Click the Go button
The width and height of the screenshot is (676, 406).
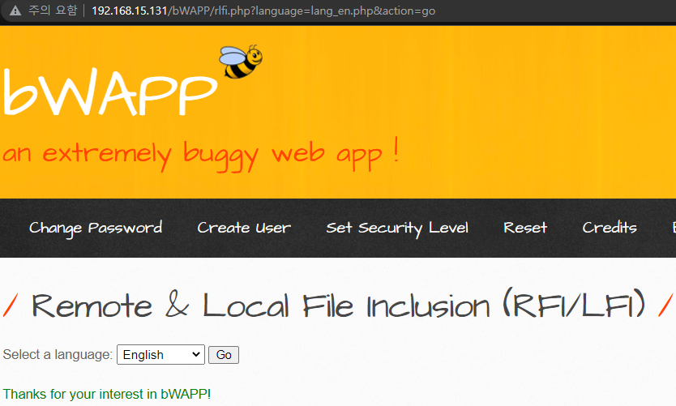tap(224, 355)
